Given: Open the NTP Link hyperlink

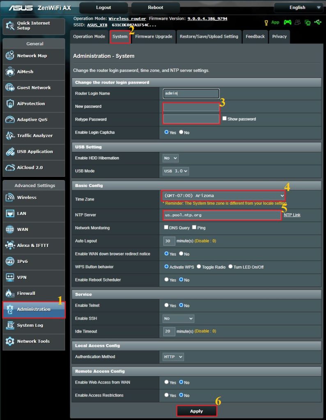Looking at the screenshot, I should (x=292, y=215).
